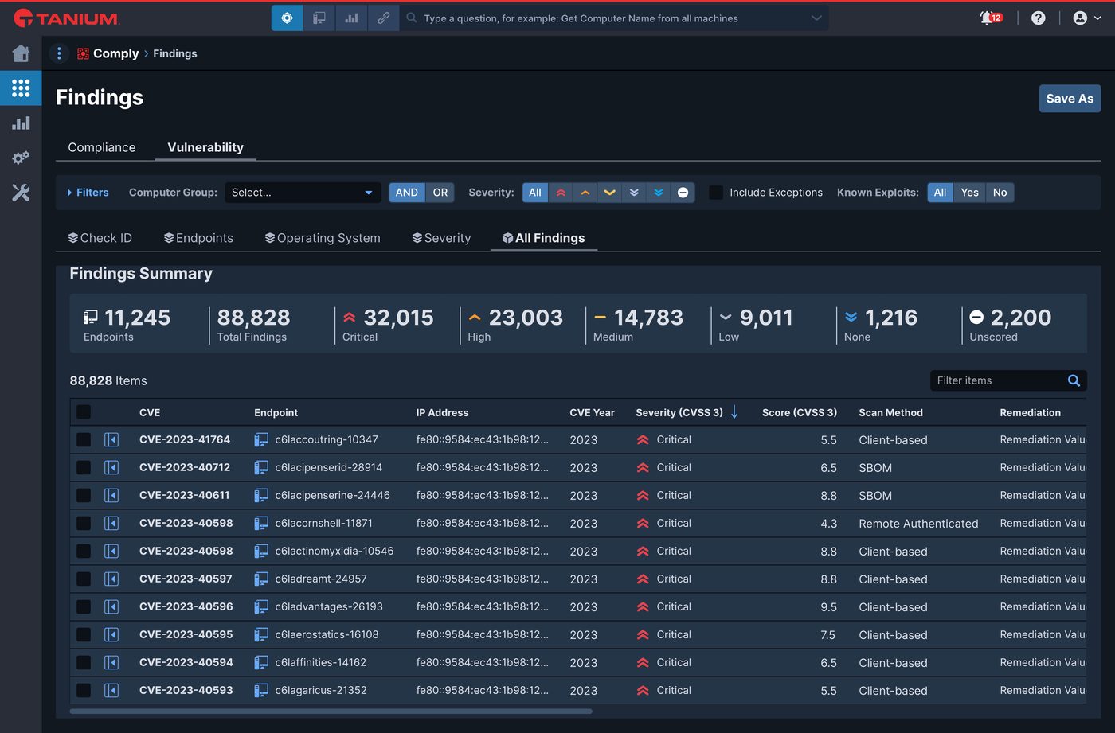Click endpoint name c6lagaricus-21352
Screen dimensions: 1115x733
[321, 690]
